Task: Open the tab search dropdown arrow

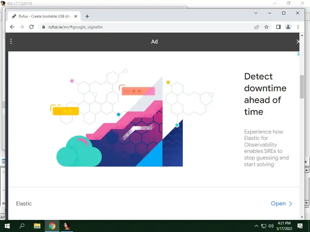Action: (x=256, y=13)
